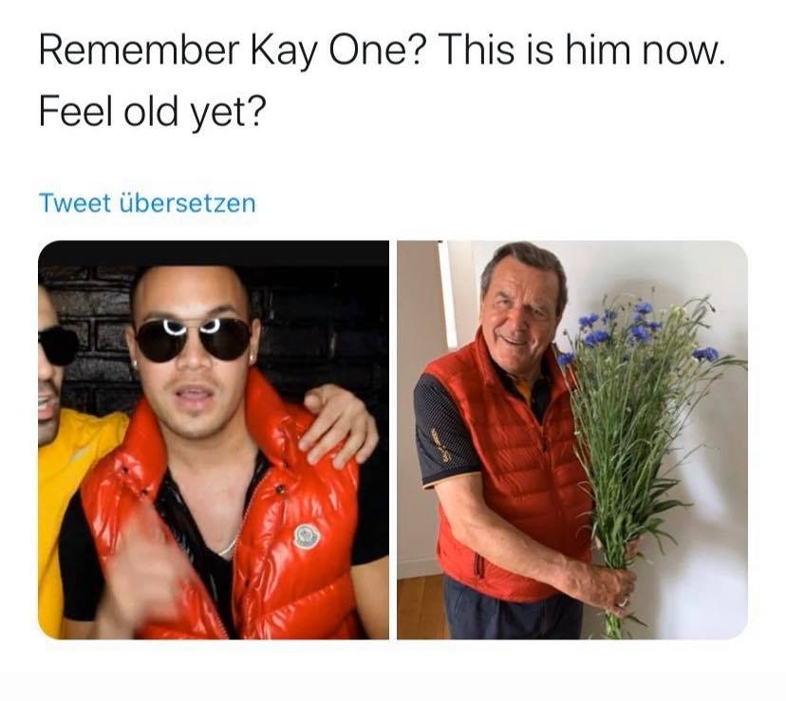Click the aviator sunglasses in left photo
This screenshot has height=701, width=786.
tap(193, 339)
